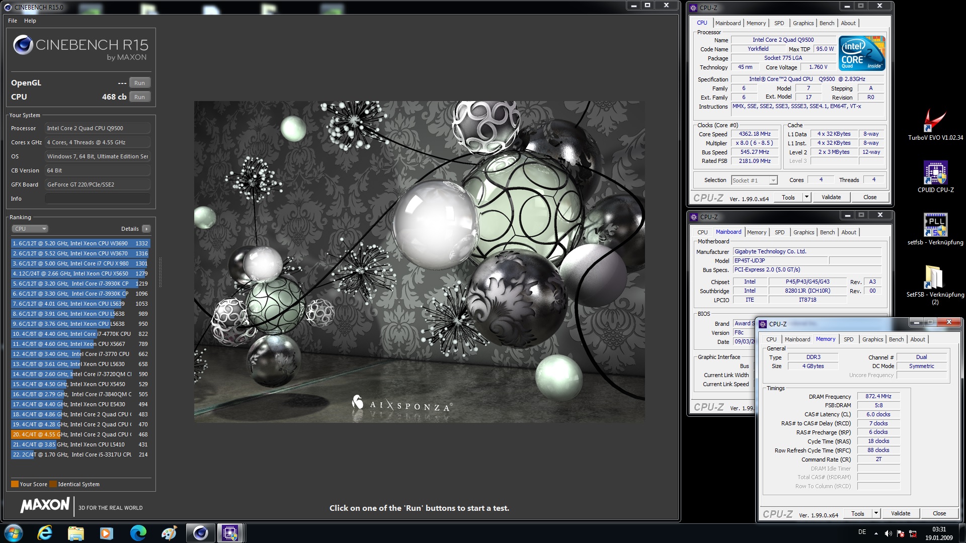
Task: Click Close in top CPU-Z window
Action: 870,197
